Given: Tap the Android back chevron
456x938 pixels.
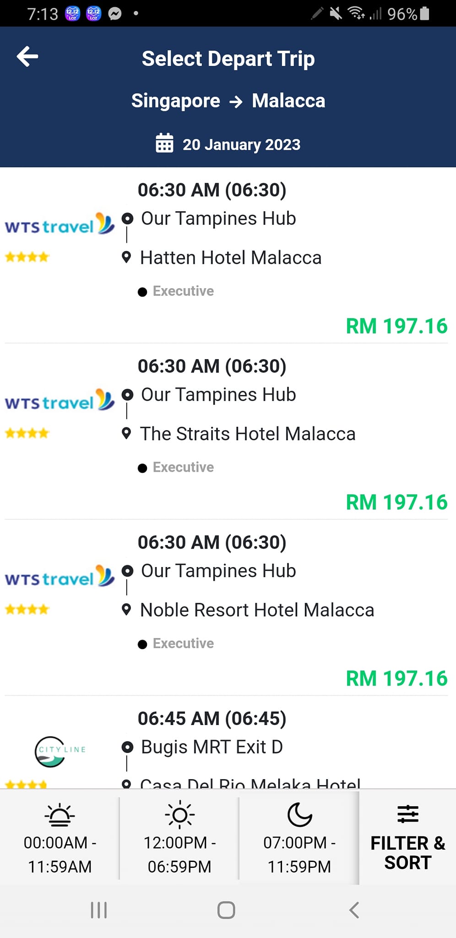Looking at the screenshot, I should 354,910.
